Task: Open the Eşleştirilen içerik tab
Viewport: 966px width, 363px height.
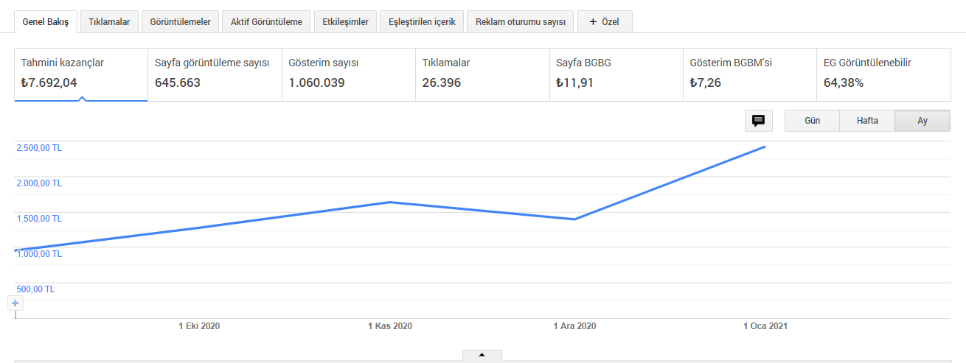Action: pos(422,22)
